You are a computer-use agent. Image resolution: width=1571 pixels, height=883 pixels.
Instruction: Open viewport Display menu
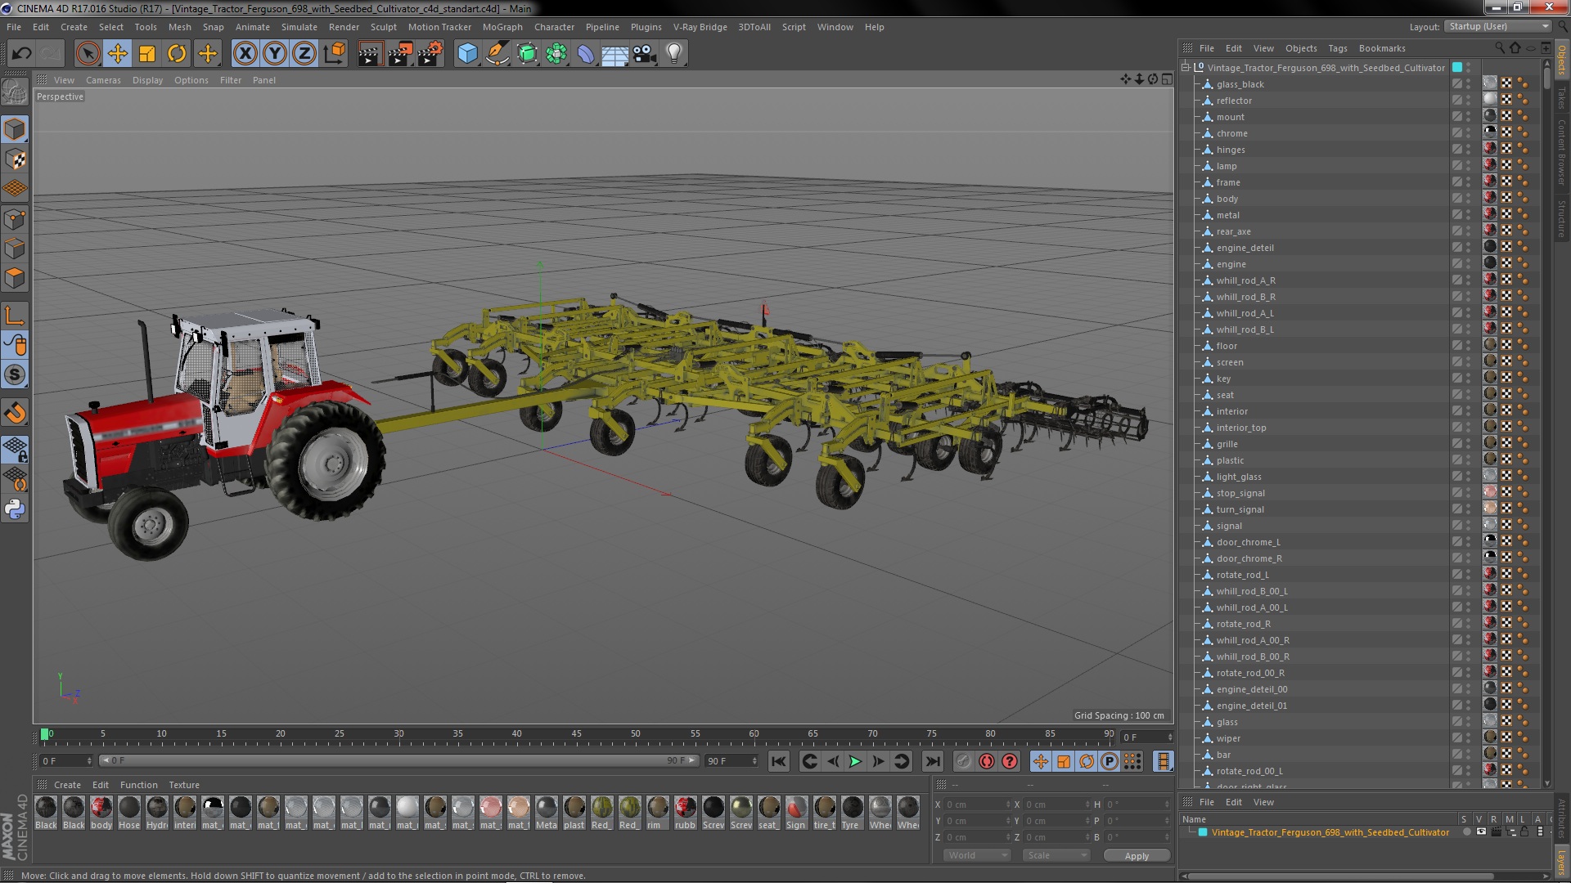point(147,80)
